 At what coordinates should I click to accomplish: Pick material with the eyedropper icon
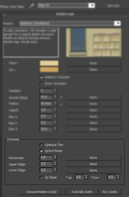coord(31,6)
